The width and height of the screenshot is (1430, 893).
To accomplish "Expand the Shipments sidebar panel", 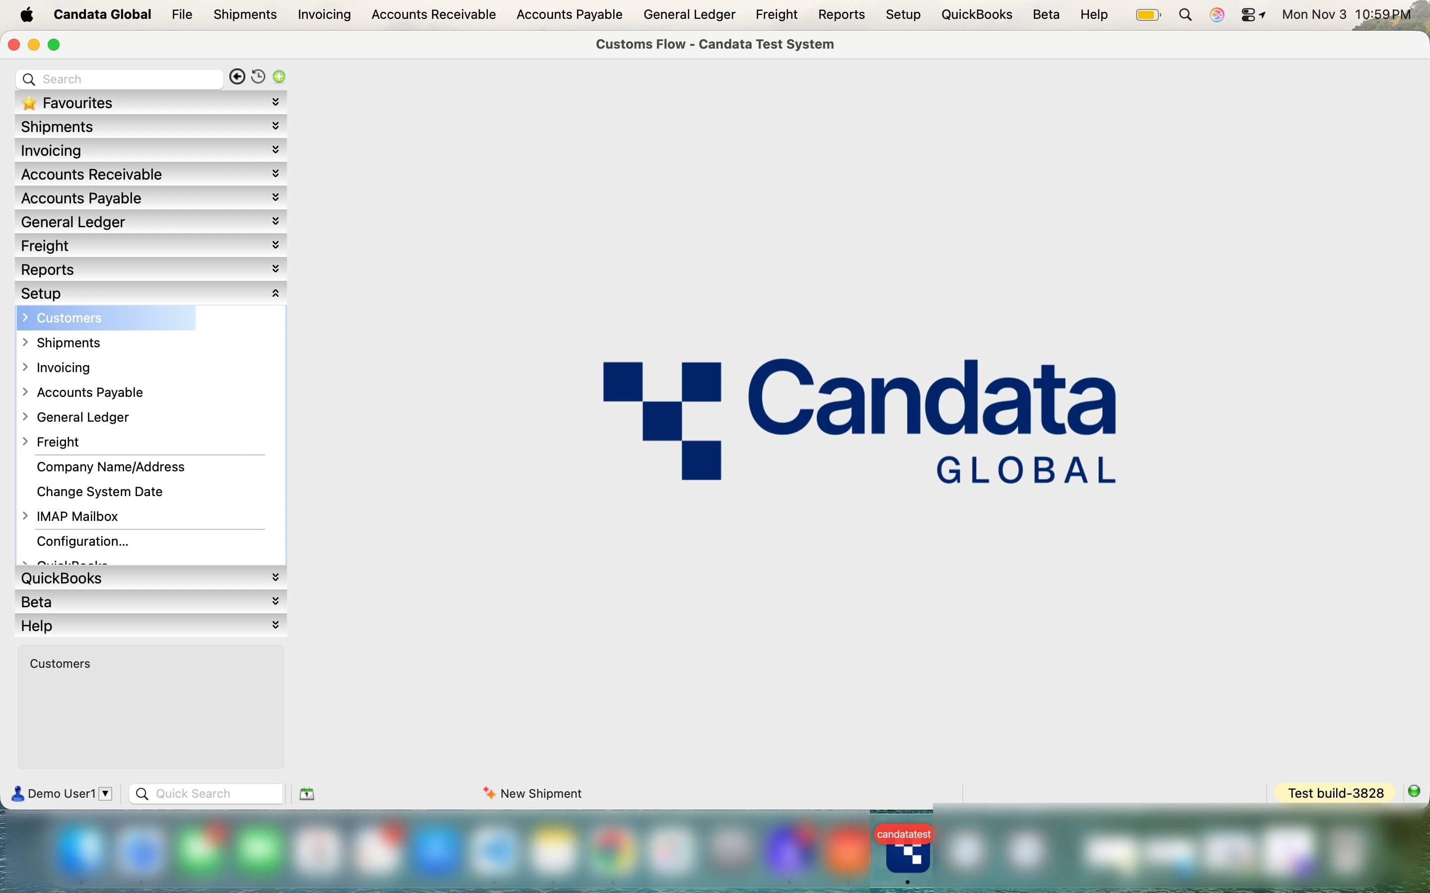I will tap(276, 126).
